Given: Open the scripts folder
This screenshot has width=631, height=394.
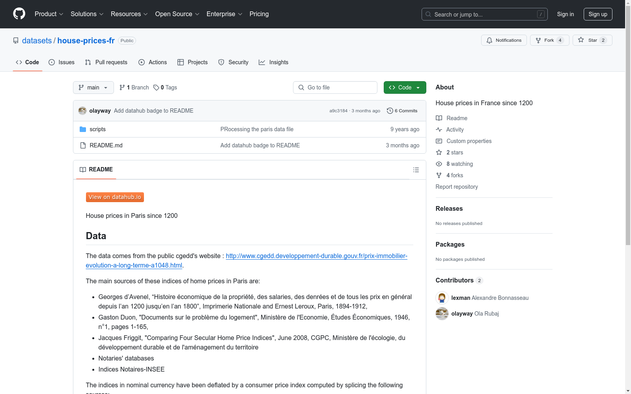Looking at the screenshot, I should coord(97,129).
